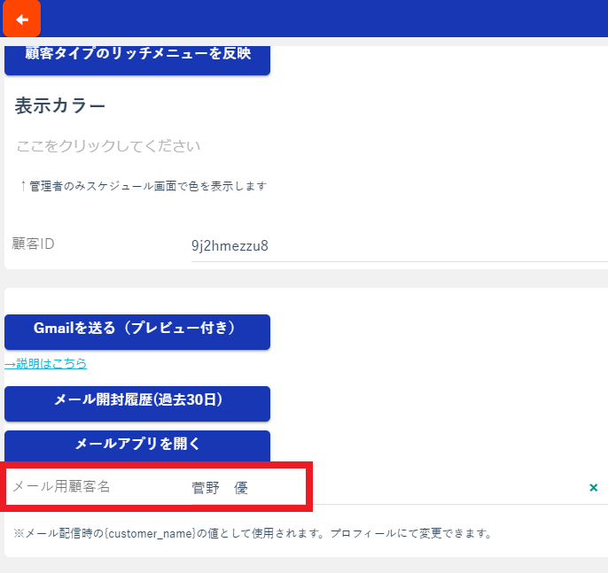Image resolution: width=608 pixels, height=573 pixels.
Task: Click 顧客タイプのリッチメニューを反映 button
Action: click(137, 60)
